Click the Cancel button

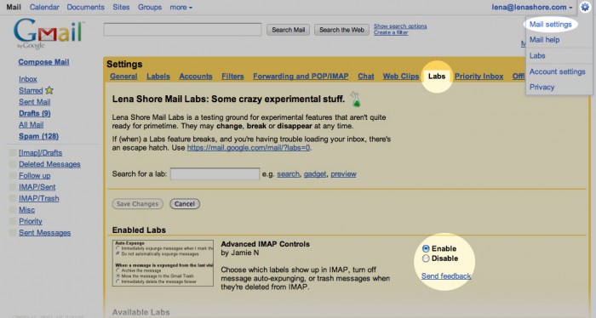point(185,204)
